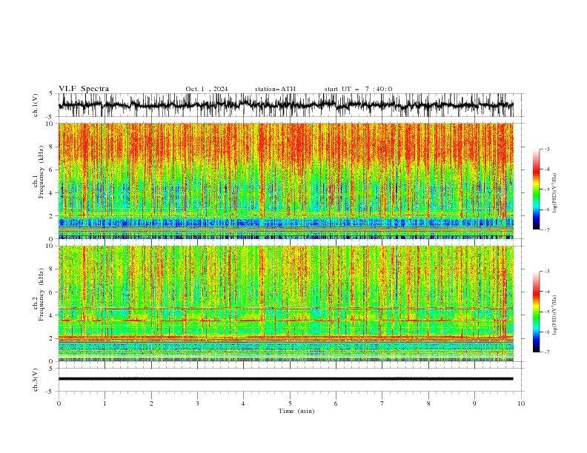This screenshot has height=453, width=587.
Task: Click the ch.1 spectrogram colorbar
Action: [536, 189]
